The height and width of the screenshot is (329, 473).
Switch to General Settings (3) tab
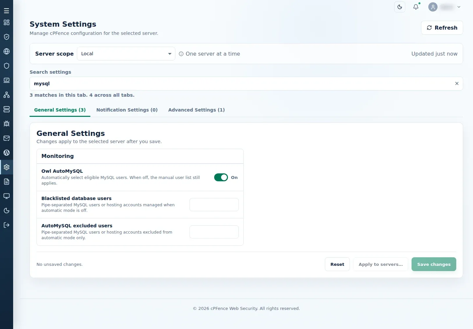pos(60,110)
